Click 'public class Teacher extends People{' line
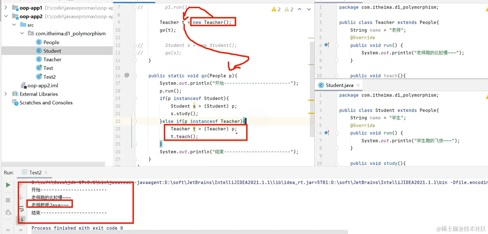Viewport: 488px width, 234px height. coord(389,22)
